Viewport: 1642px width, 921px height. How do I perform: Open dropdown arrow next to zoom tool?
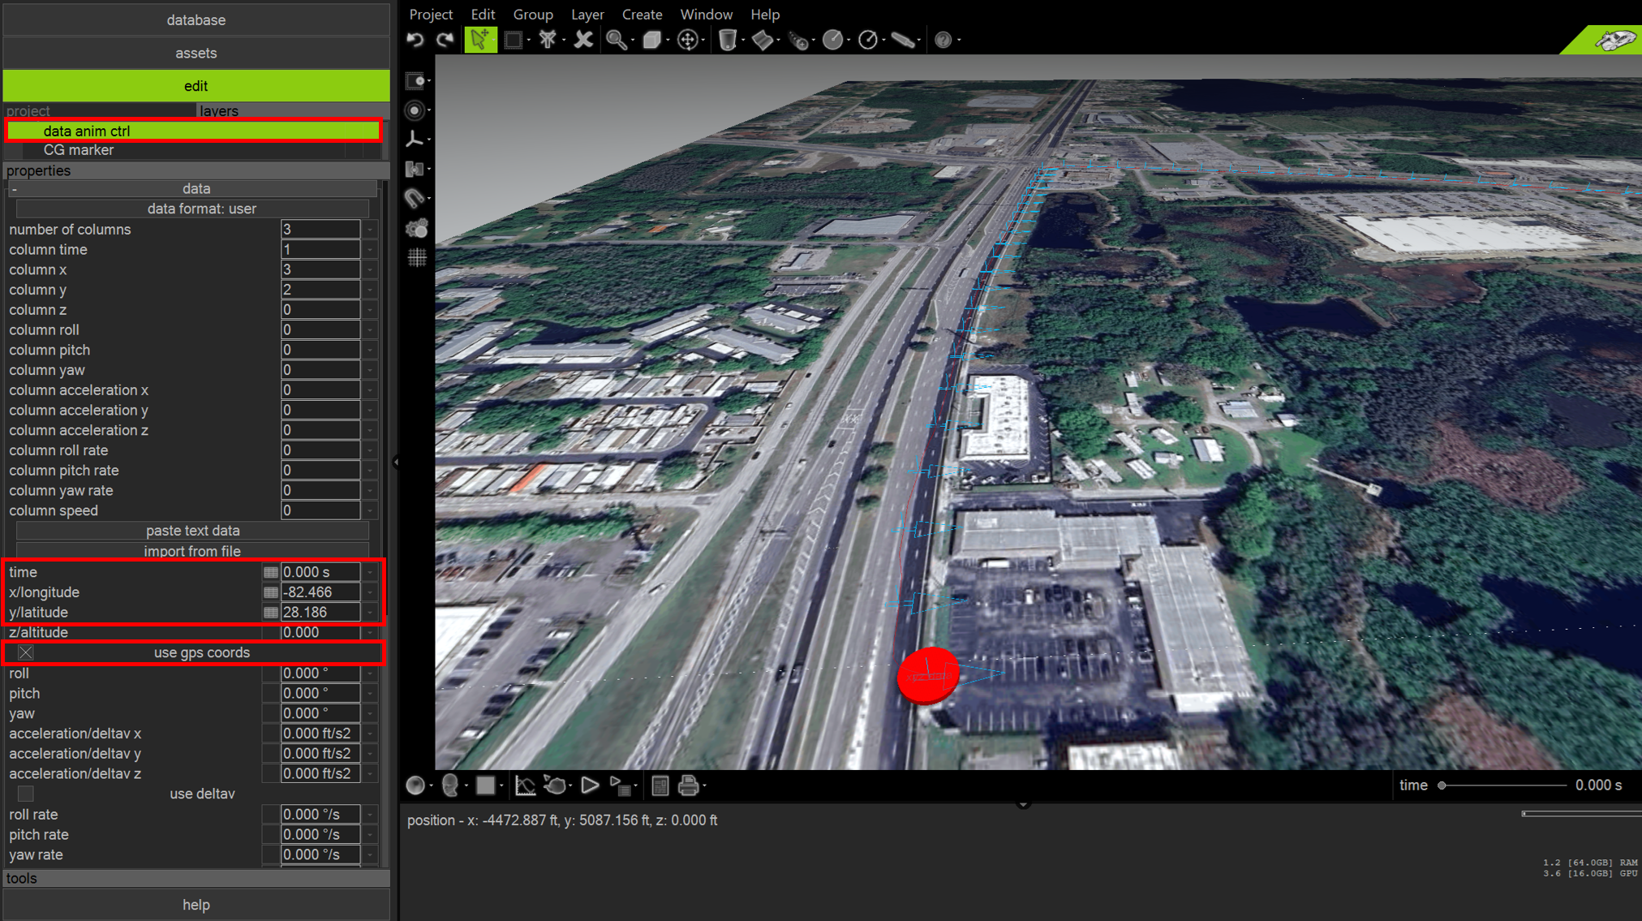pyautogui.click(x=633, y=41)
